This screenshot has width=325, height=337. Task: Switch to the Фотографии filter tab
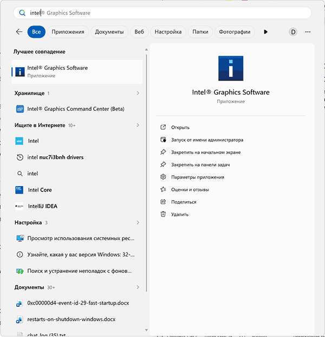pyautogui.click(x=235, y=32)
